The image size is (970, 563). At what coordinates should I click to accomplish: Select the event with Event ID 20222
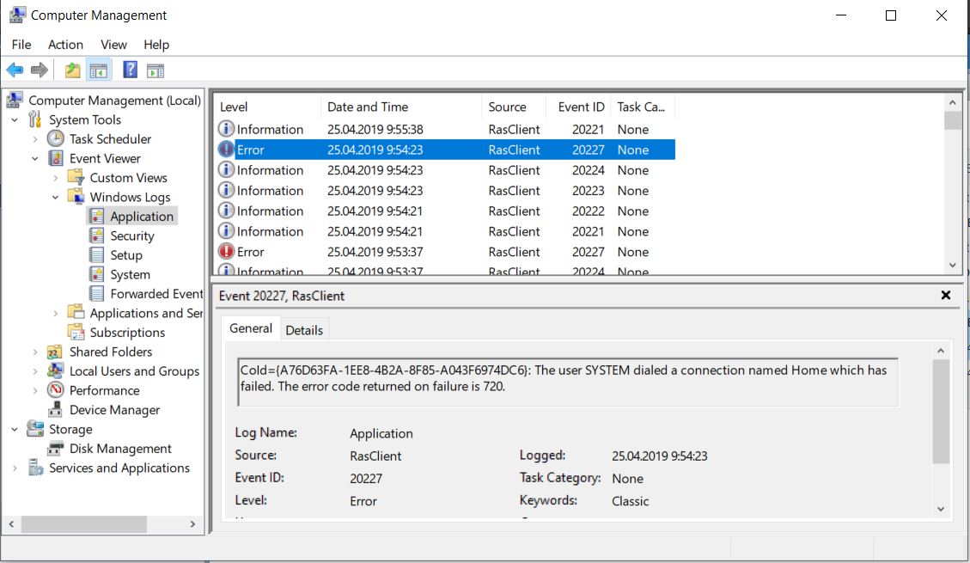[445, 211]
